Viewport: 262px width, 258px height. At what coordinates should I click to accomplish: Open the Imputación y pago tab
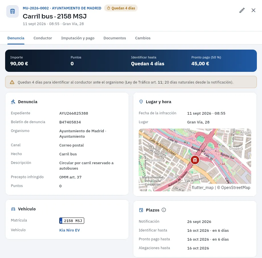(x=78, y=38)
